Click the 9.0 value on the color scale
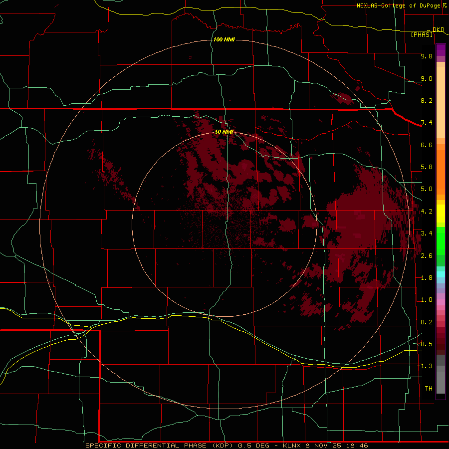 427,78
